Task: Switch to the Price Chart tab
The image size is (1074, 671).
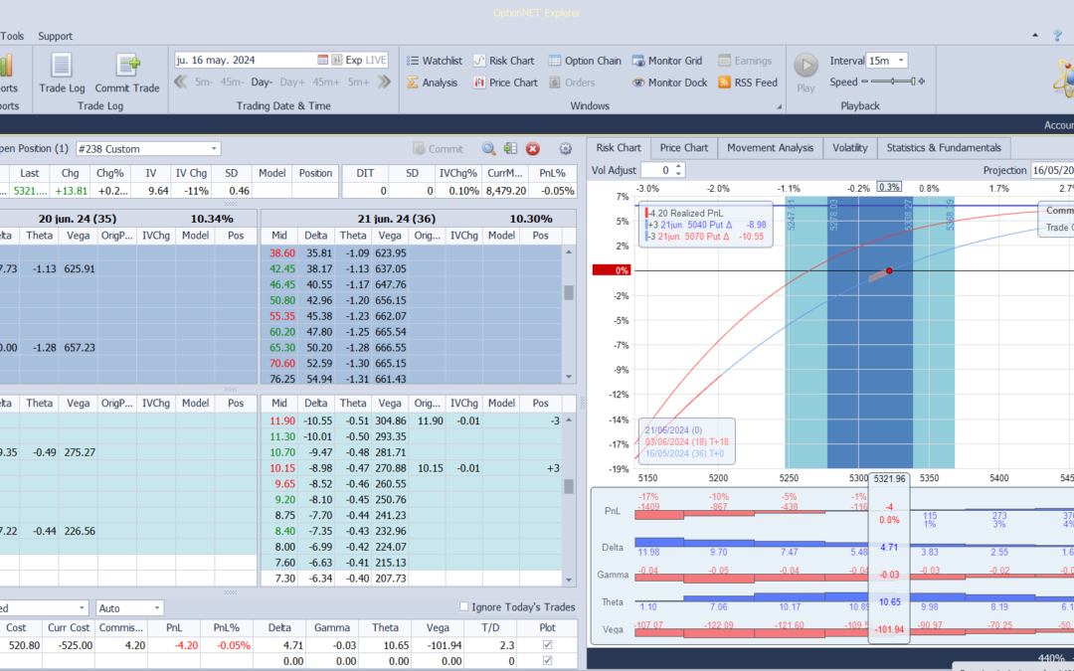Action: click(683, 148)
